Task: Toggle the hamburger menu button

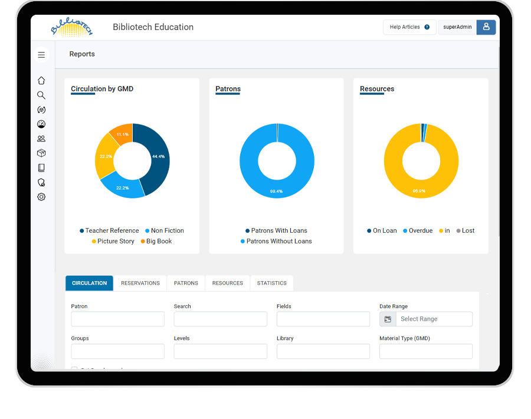Action: (x=41, y=55)
